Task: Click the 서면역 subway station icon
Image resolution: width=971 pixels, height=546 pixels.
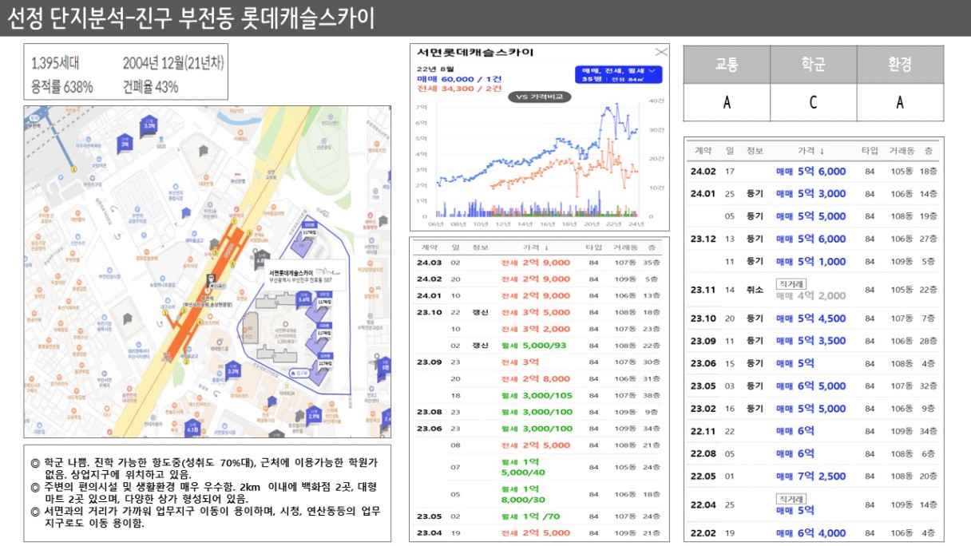Action: pos(212,280)
